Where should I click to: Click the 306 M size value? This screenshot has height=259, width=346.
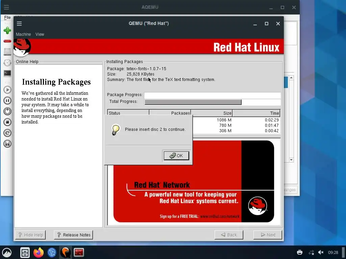click(225, 131)
